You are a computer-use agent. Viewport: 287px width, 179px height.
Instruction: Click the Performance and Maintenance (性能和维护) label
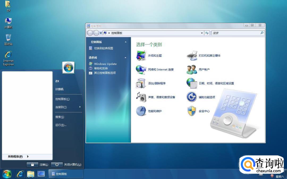[155, 111]
